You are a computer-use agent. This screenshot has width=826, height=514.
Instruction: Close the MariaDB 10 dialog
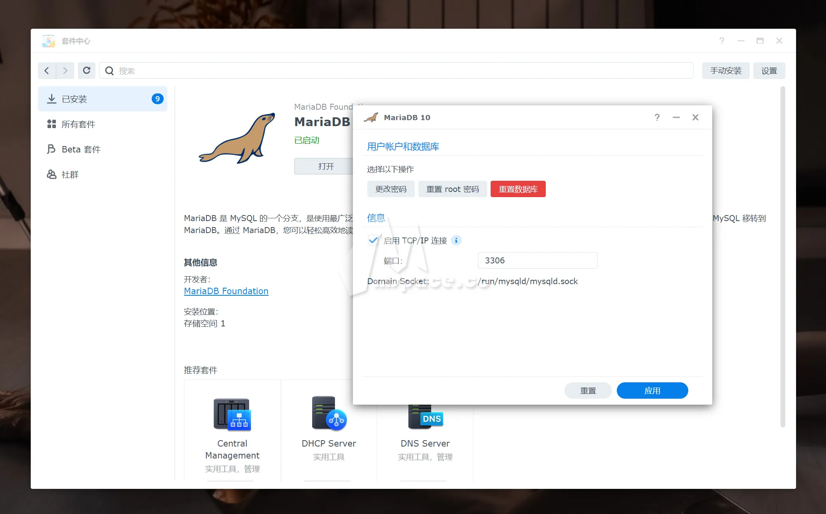(695, 117)
